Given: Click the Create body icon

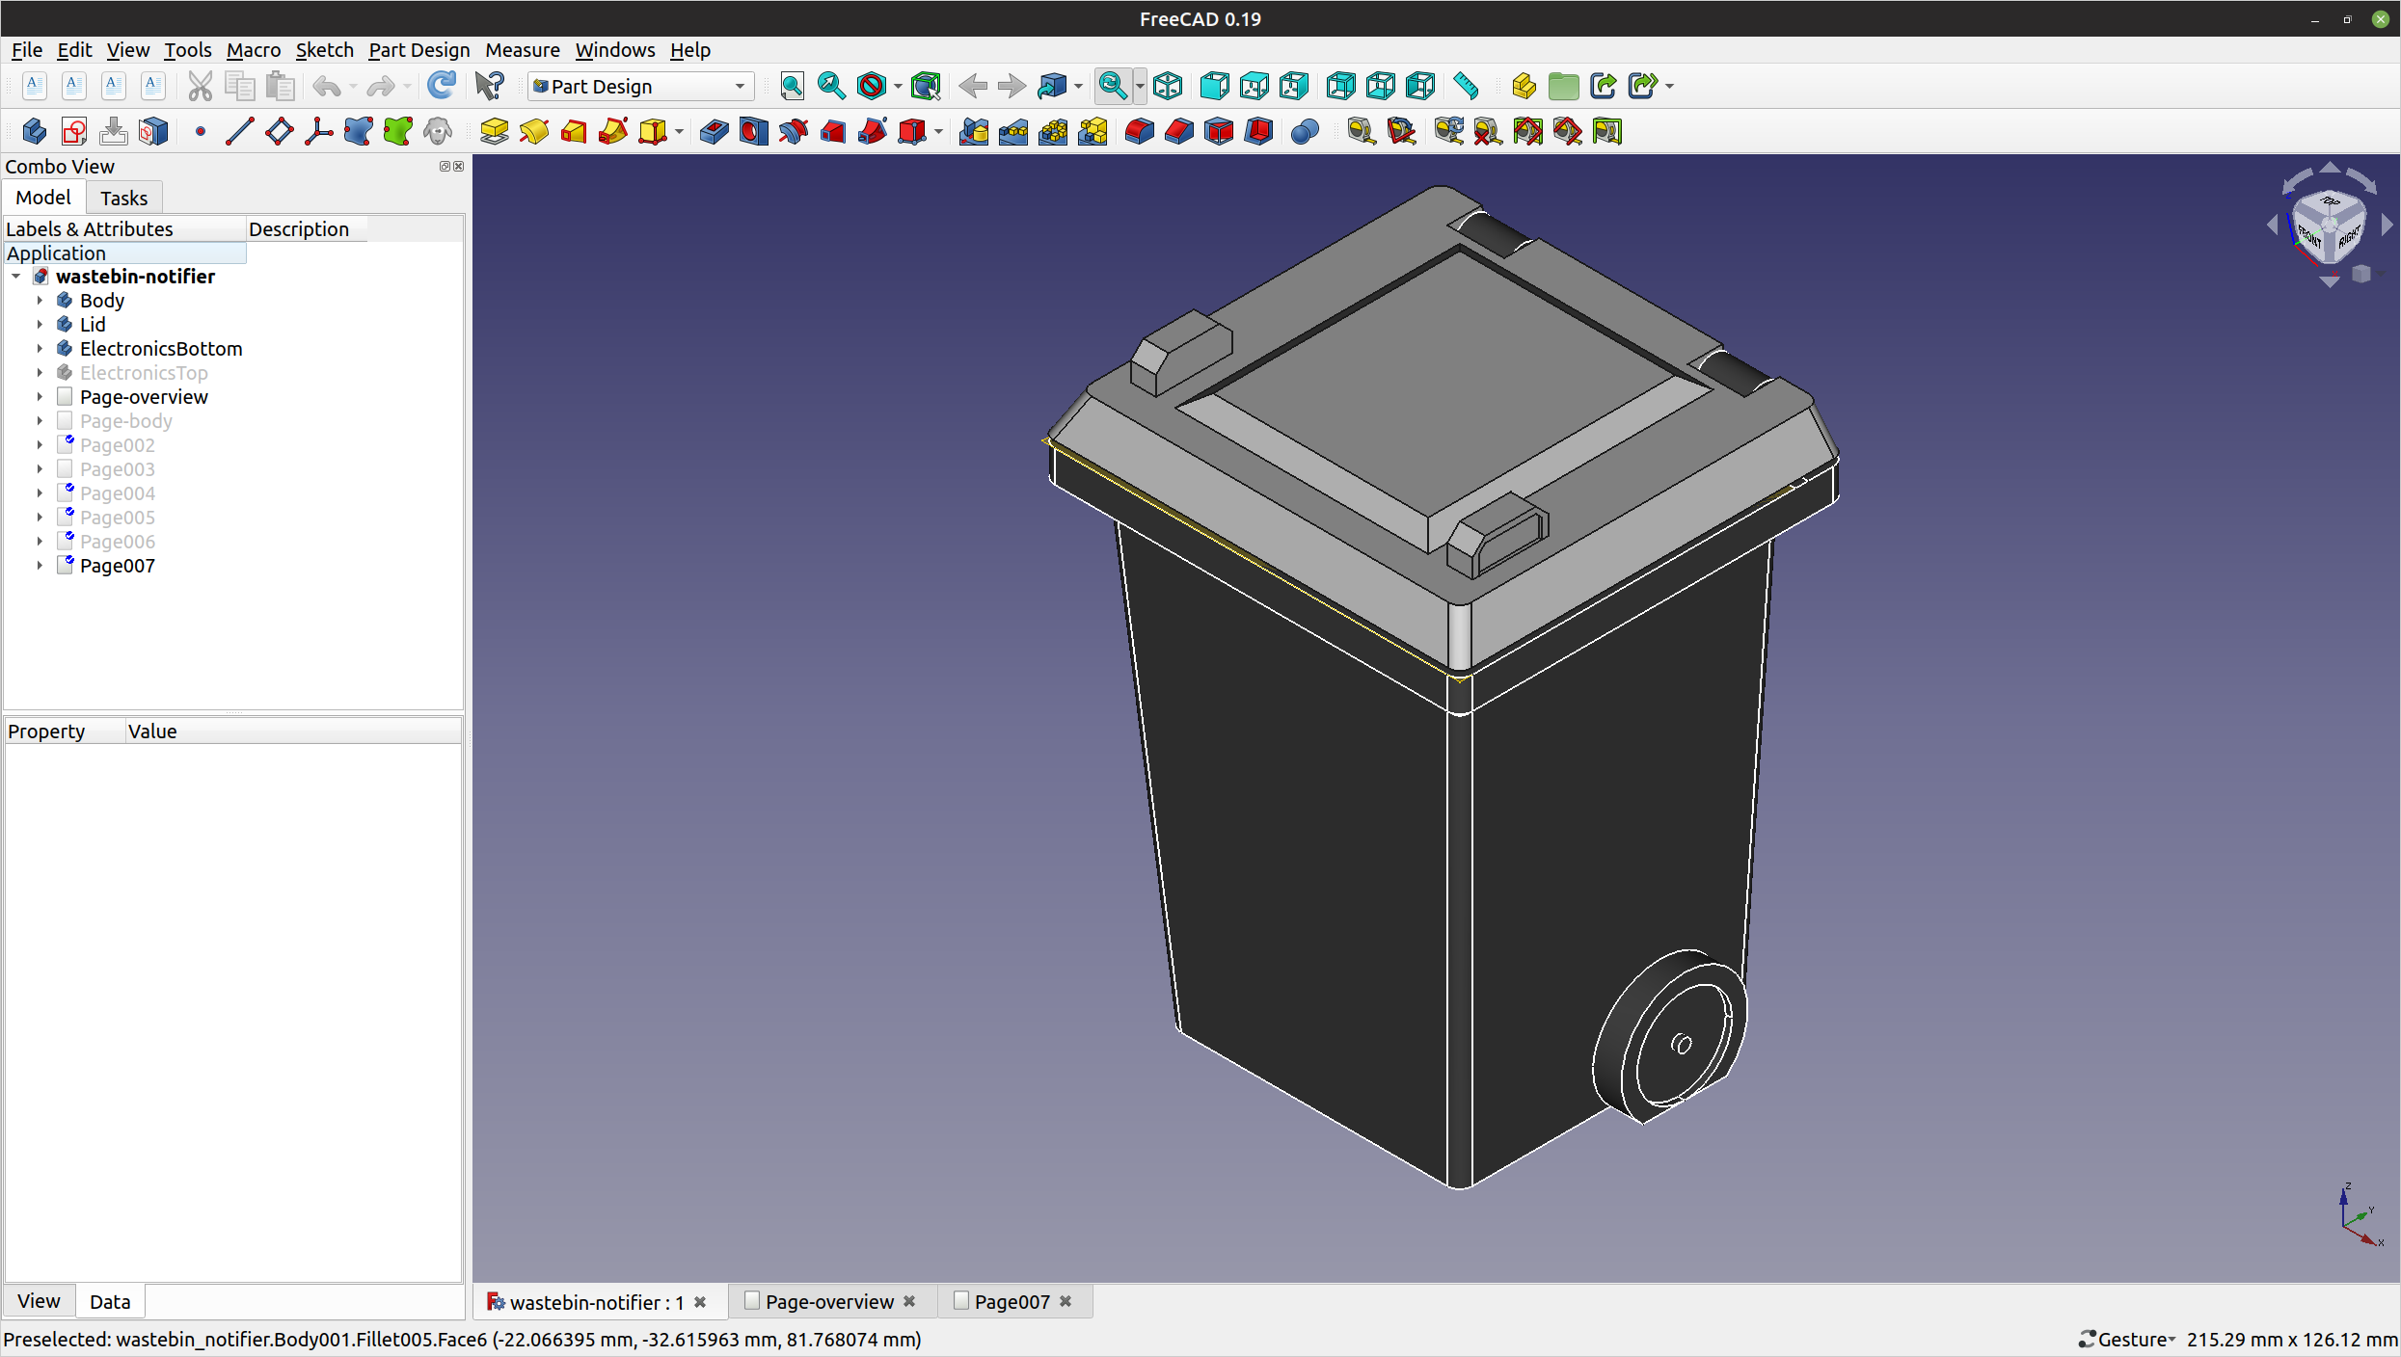Looking at the screenshot, I should coord(35,131).
